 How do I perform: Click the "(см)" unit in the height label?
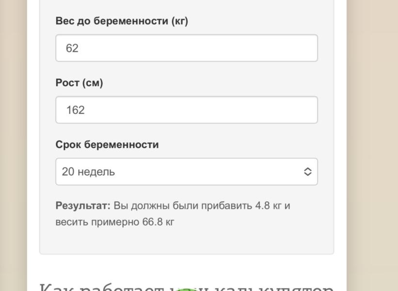(x=92, y=83)
